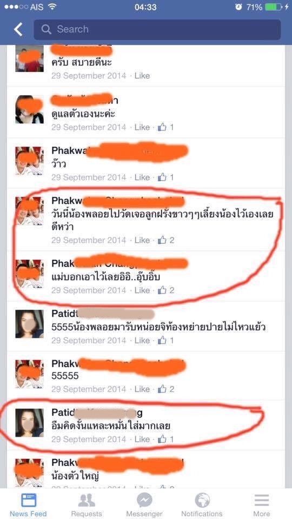Open the Messenger tab icon
The width and height of the screenshot is (292, 519).
(x=145, y=500)
